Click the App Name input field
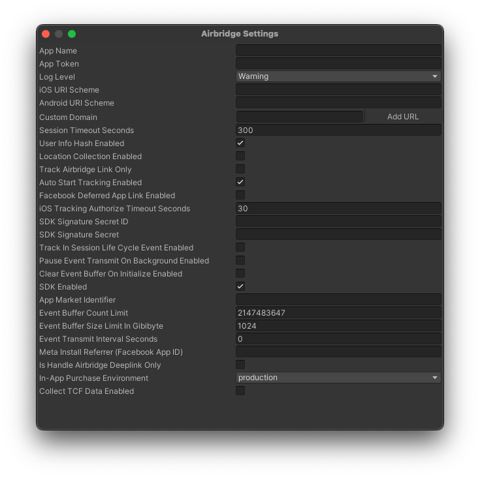 (338, 50)
